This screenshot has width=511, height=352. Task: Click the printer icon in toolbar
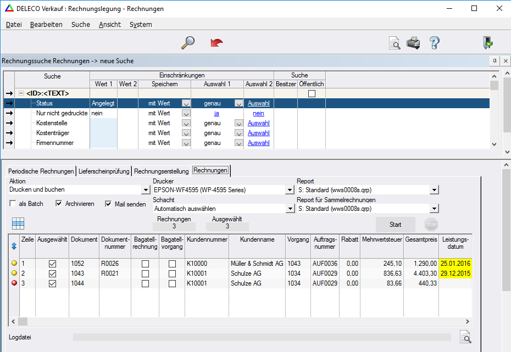(x=413, y=43)
